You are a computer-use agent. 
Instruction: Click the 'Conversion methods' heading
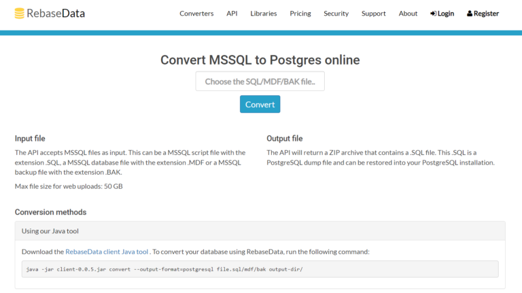click(x=50, y=212)
